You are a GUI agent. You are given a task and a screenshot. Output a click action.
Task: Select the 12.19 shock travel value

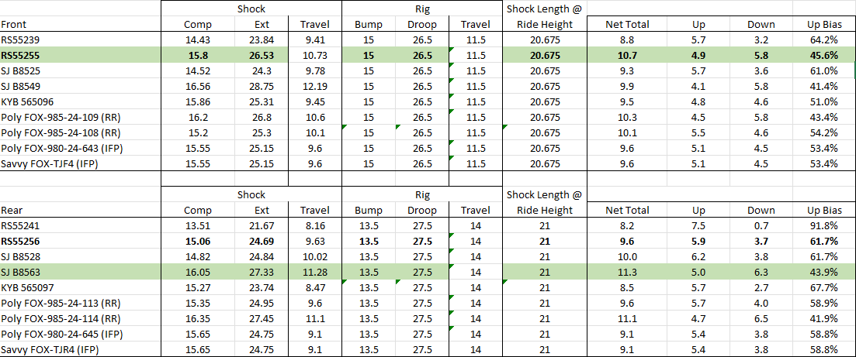[314, 86]
